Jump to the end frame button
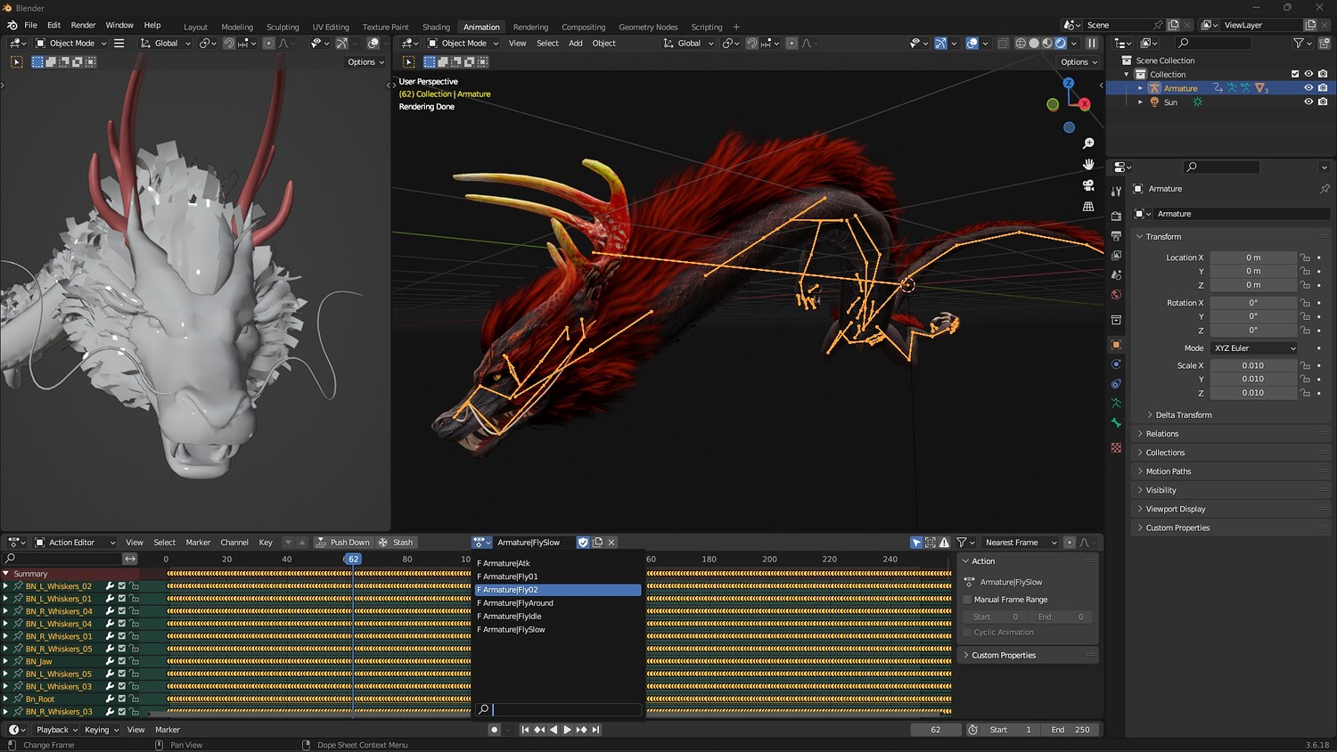Screen dimensions: 1337x752 [596, 730]
